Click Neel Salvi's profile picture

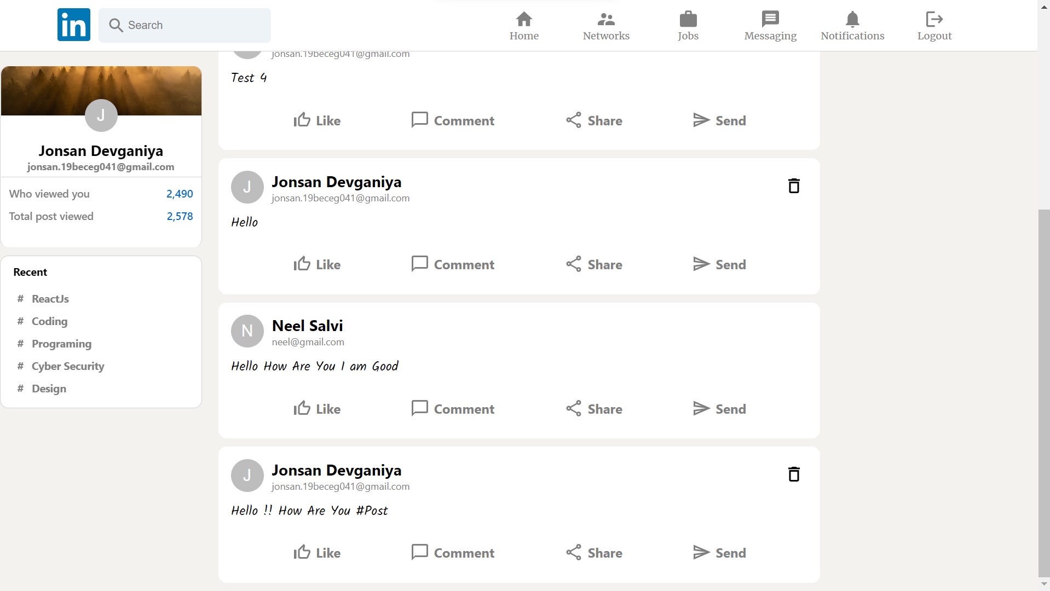point(247,331)
